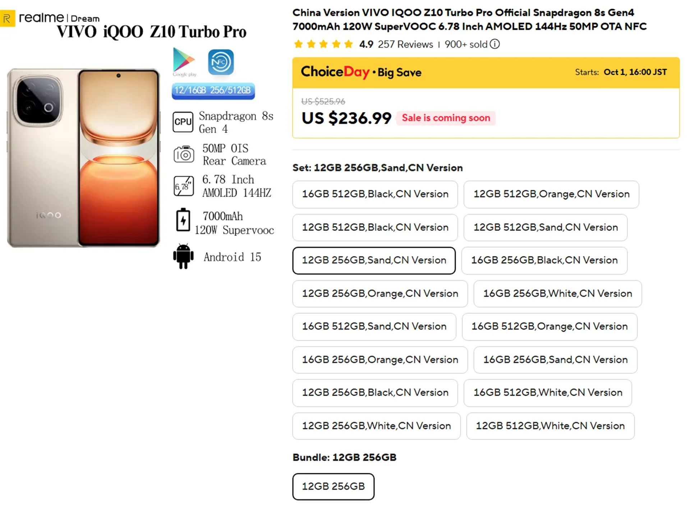The image size is (690, 506).
Task: Click the CPU chip icon
Action: click(183, 122)
